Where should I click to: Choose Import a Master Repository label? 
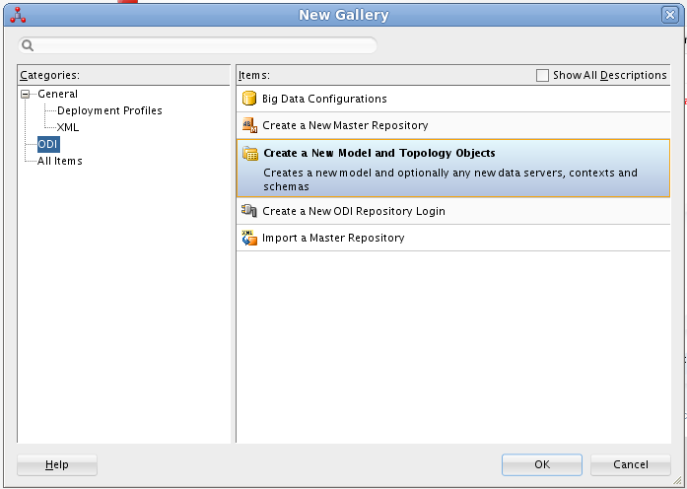333,238
